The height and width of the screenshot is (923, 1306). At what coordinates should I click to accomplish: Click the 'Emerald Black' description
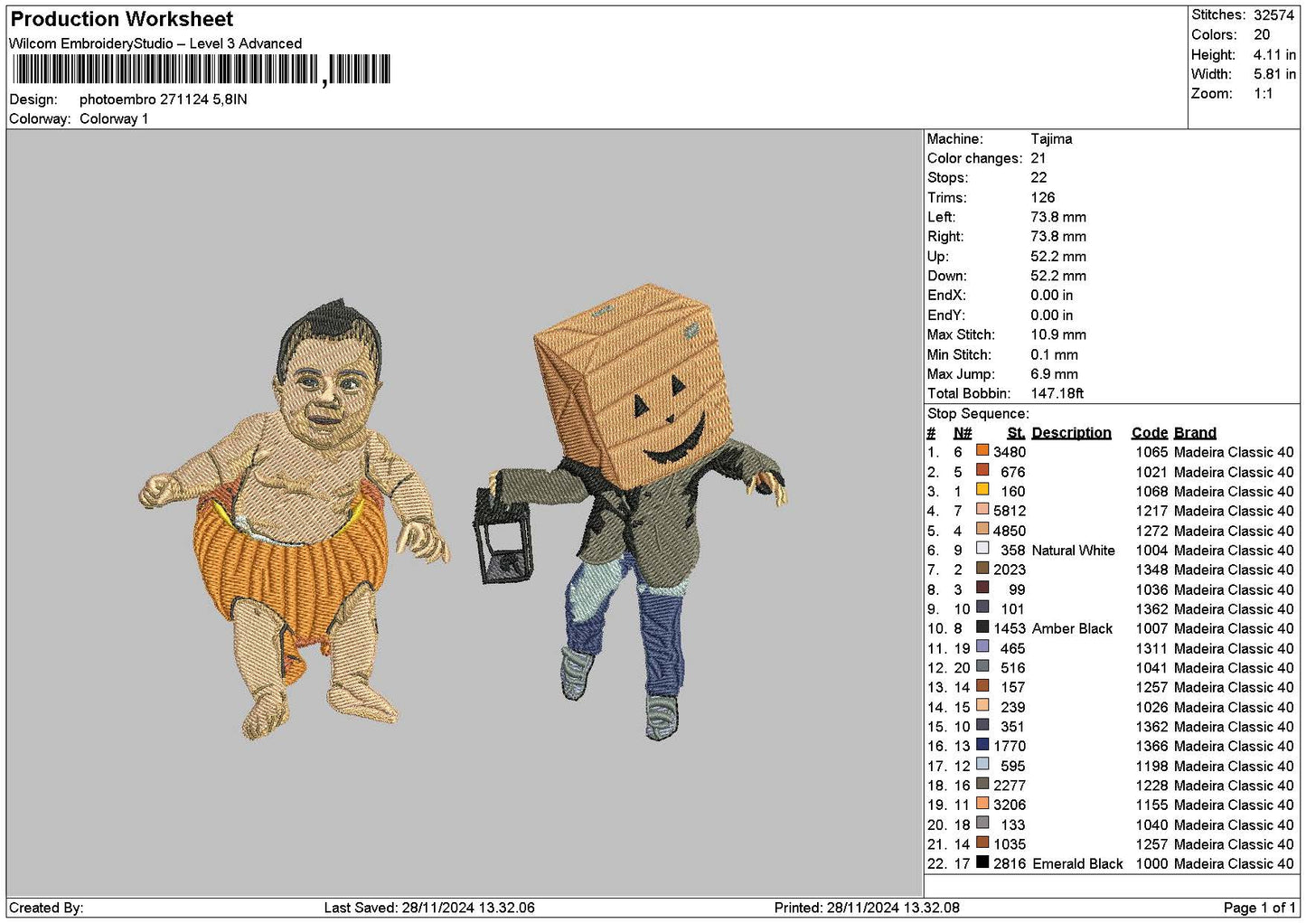[x=1077, y=864]
